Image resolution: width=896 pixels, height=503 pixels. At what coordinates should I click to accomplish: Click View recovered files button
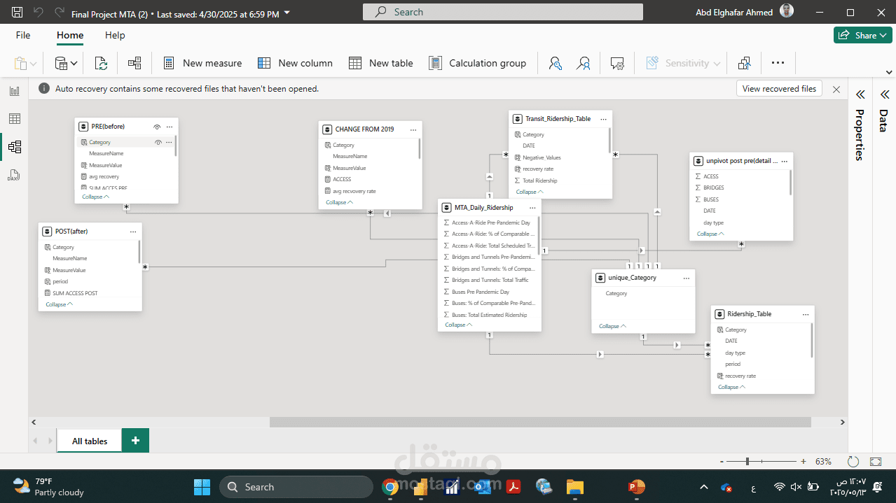pyautogui.click(x=779, y=89)
